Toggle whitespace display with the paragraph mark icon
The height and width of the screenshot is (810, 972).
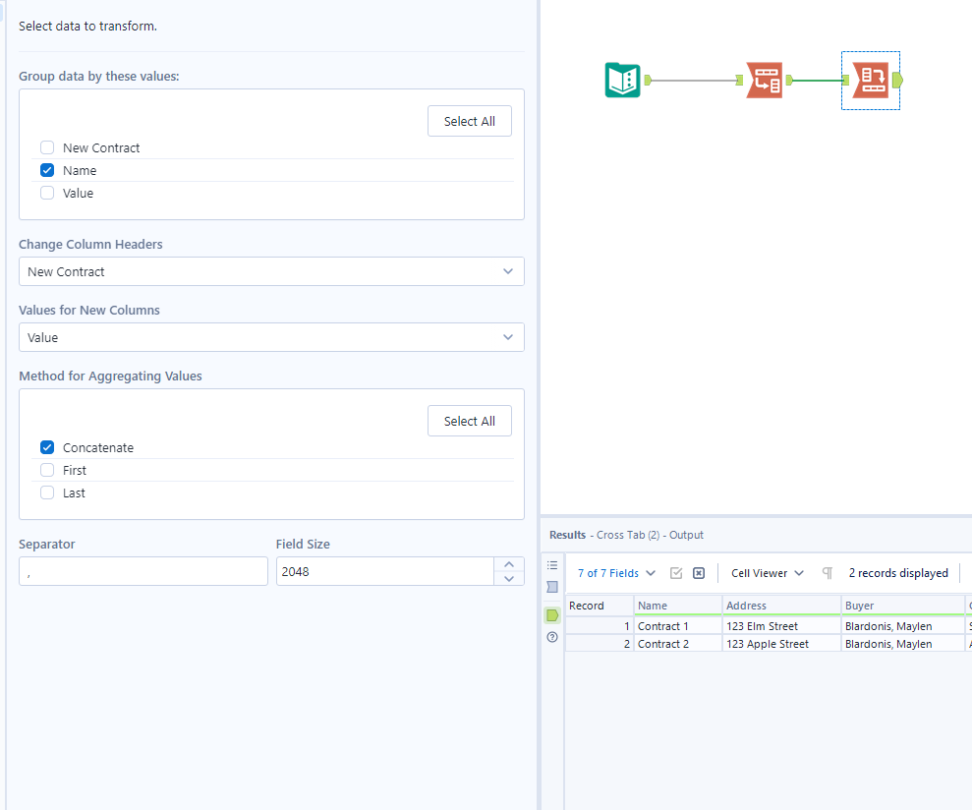click(827, 572)
